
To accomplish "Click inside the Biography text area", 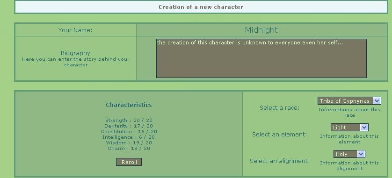I will (261, 58).
